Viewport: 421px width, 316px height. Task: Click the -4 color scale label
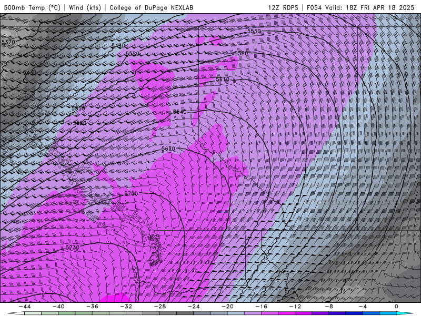pos(363,307)
